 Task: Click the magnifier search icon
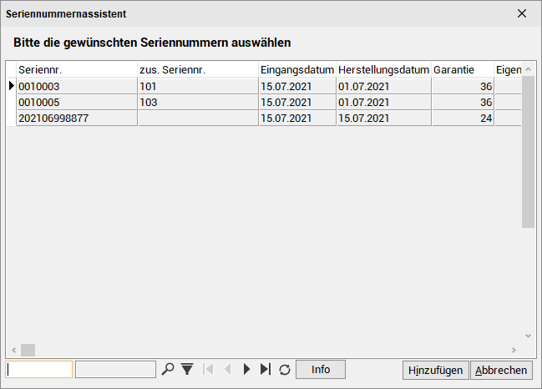tap(168, 369)
